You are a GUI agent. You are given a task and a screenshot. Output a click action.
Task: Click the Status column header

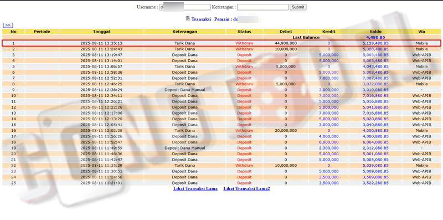244,32
